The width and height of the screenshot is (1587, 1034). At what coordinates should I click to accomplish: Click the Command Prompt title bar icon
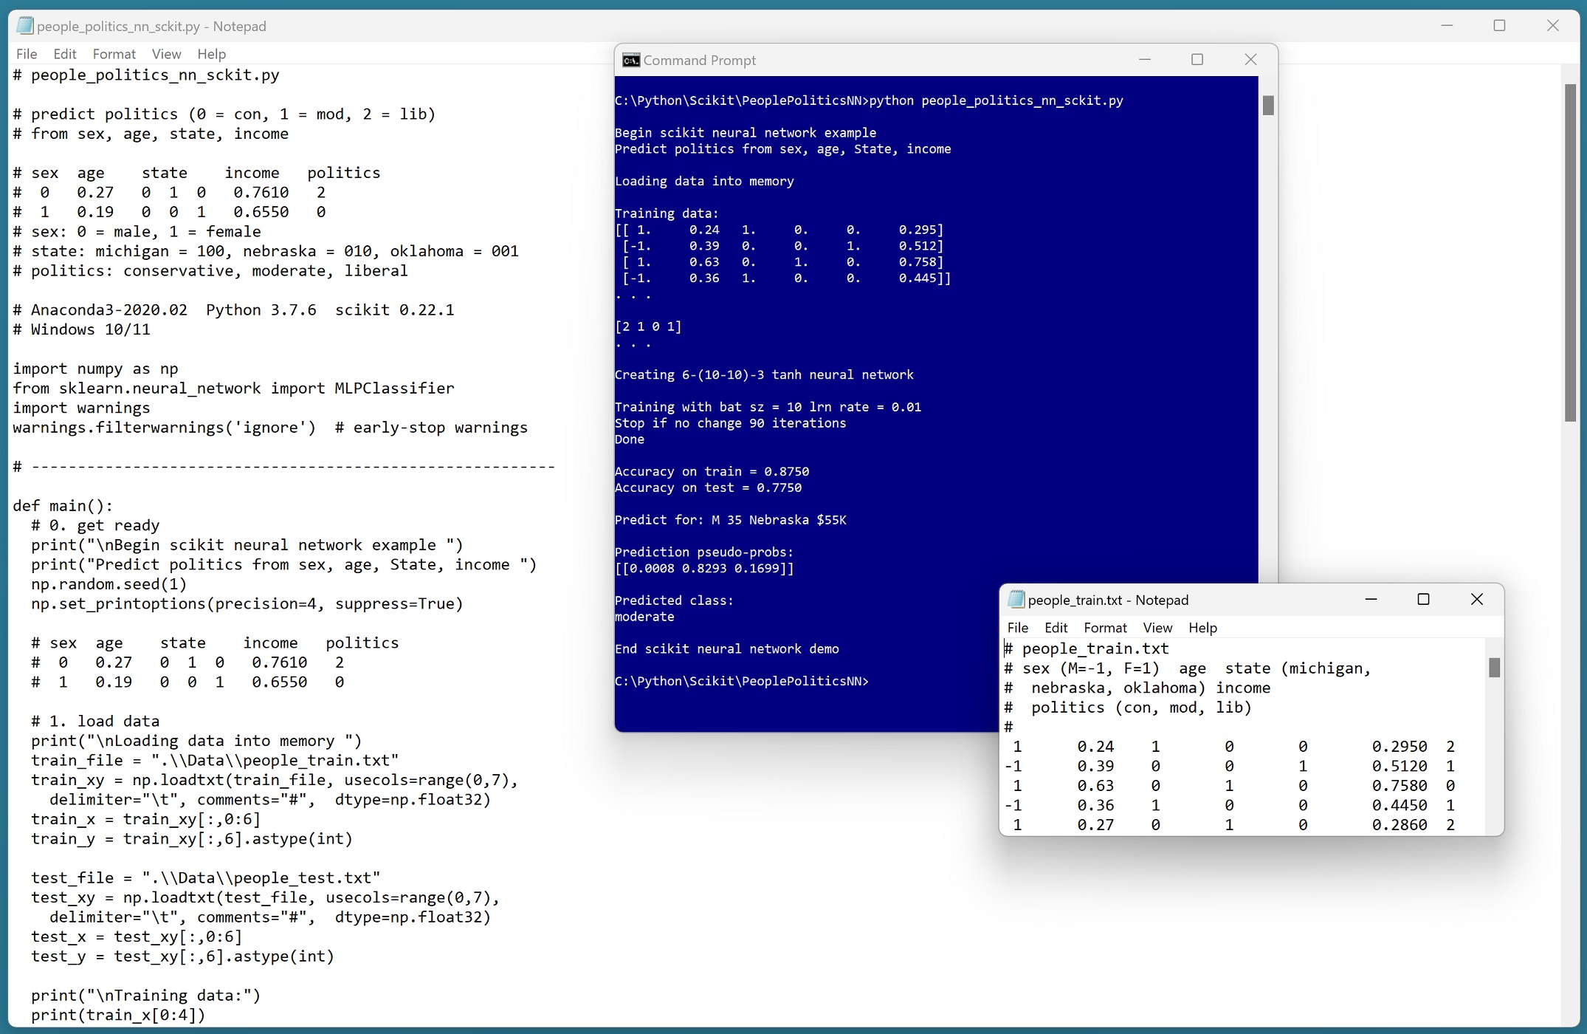click(631, 60)
